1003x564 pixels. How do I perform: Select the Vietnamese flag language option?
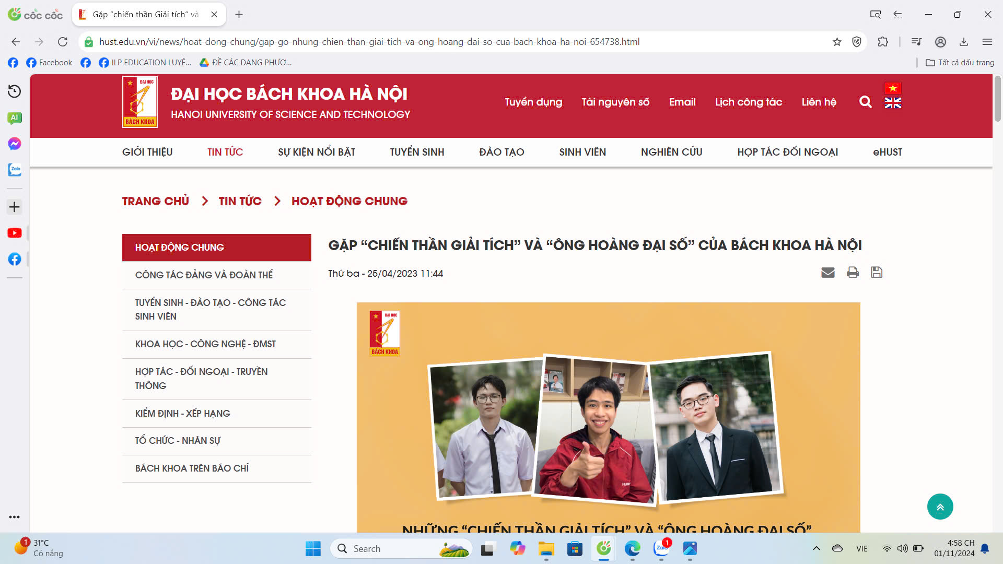(893, 88)
